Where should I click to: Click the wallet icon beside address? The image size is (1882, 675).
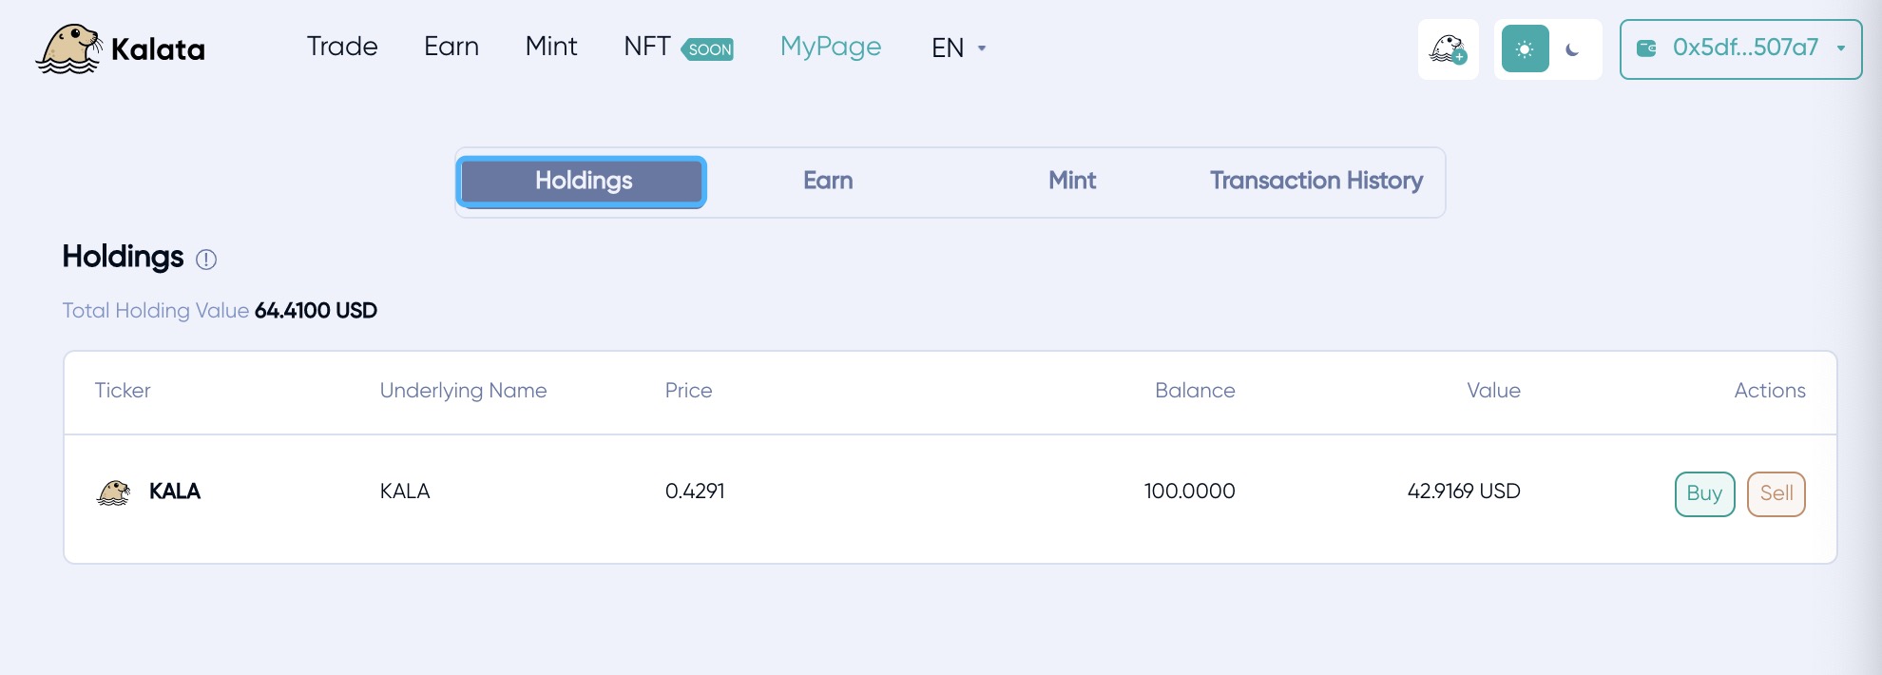1646,48
